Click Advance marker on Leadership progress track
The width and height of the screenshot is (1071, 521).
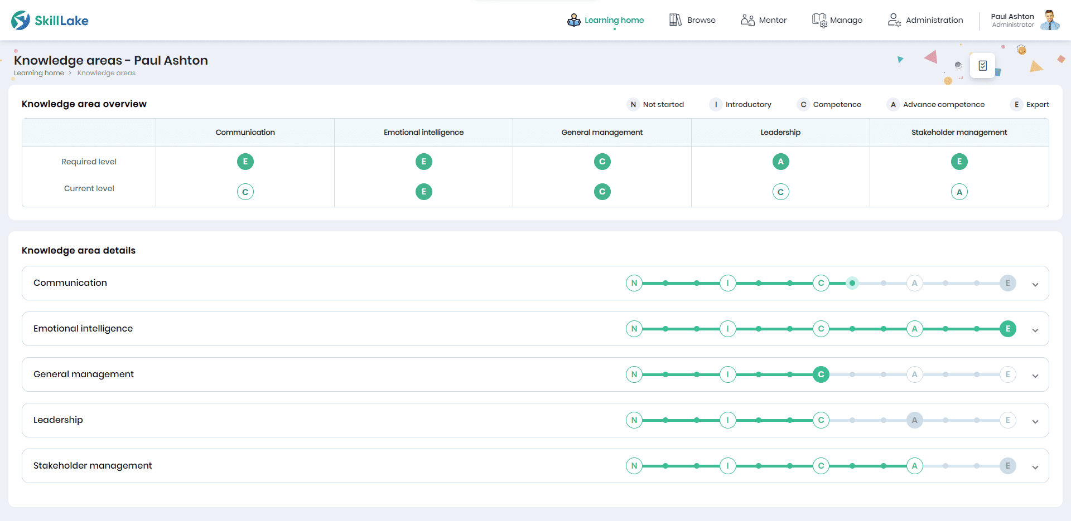(x=914, y=420)
